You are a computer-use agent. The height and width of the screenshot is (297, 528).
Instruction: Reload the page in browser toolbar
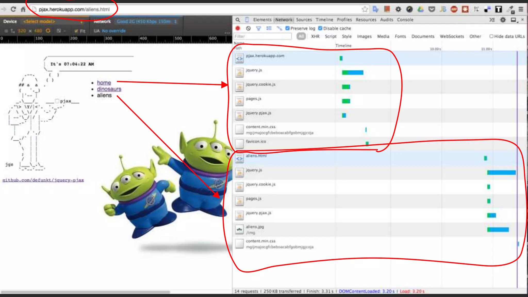13,9
